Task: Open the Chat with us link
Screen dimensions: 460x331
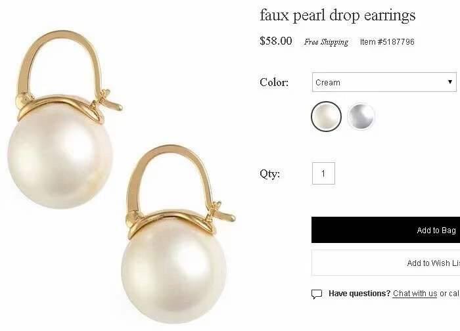Action: point(415,294)
